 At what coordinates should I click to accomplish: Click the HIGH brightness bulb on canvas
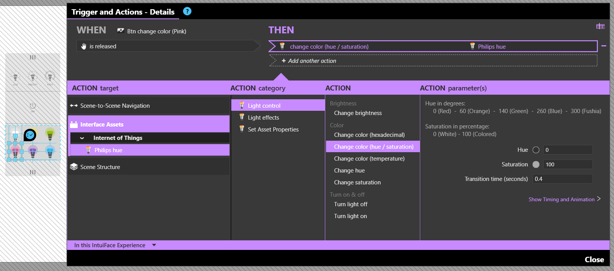click(50, 77)
